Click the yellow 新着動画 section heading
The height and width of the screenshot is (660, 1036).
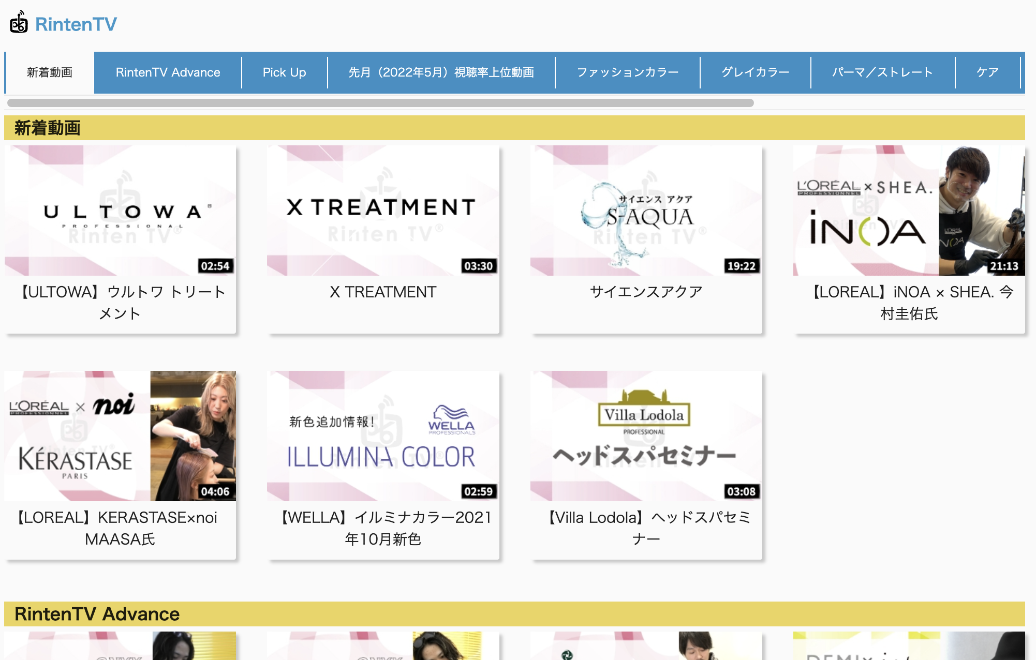(514, 128)
